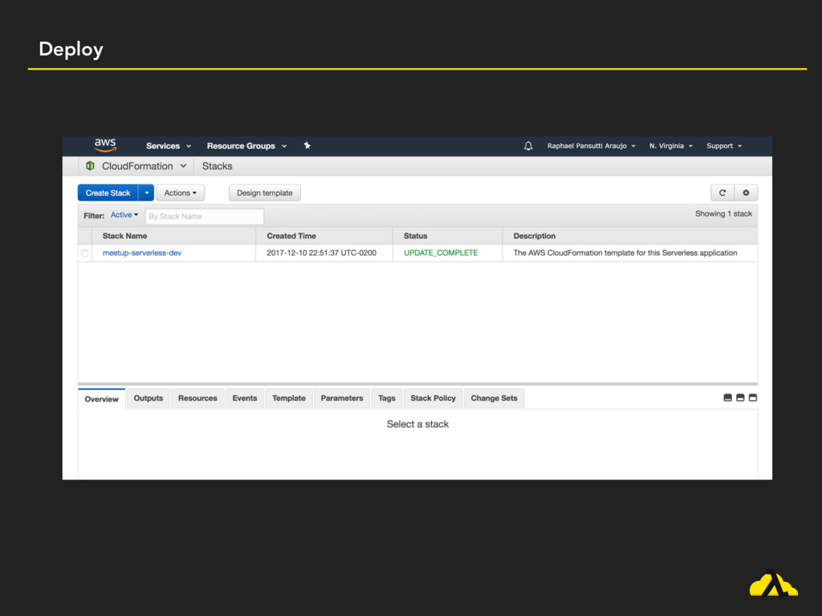Image resolution: width=822 pixels, height=616 pixels.
Task: Click the pin shortcut star icon
Action: coord(307,146)
